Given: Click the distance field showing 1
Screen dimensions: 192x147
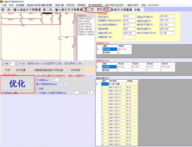Looking at the screenshot, I should point(76,93).
